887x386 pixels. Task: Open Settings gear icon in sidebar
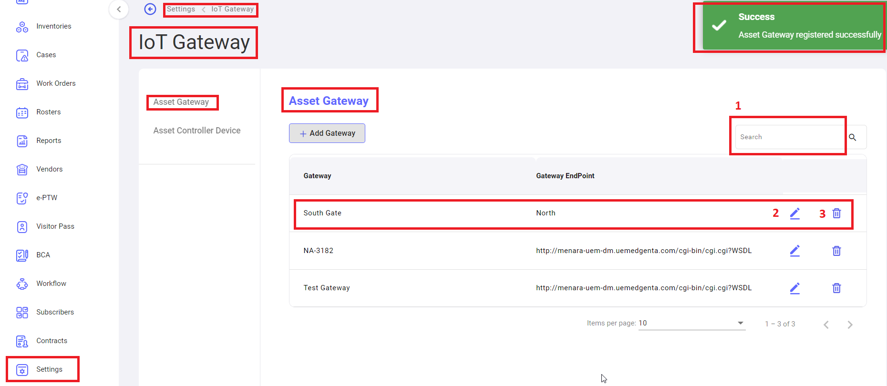click(22, 370)
